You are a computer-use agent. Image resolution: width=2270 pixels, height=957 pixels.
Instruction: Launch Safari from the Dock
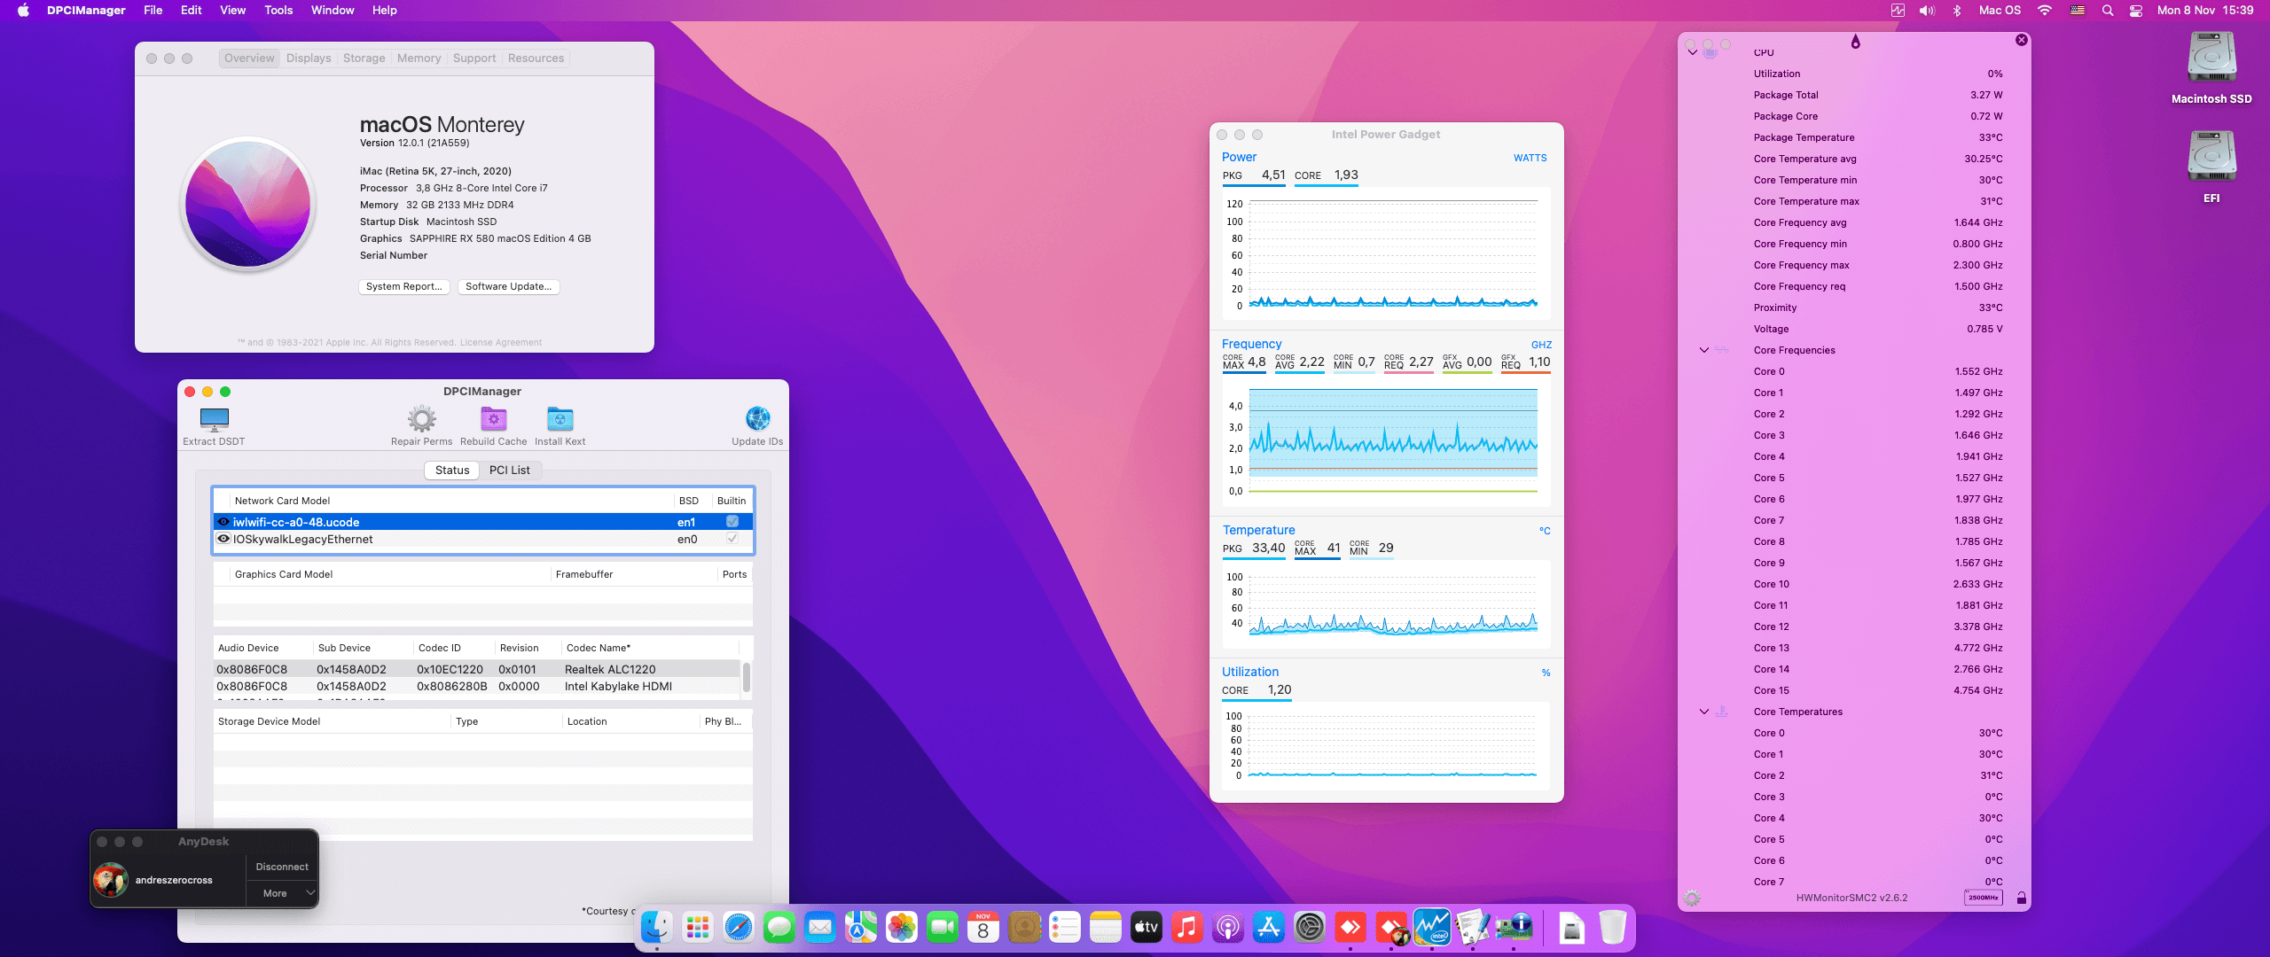pos(739,928)
